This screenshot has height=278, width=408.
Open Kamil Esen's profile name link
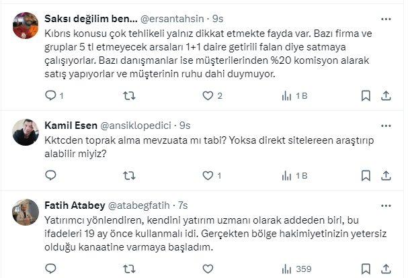(70, 125)
